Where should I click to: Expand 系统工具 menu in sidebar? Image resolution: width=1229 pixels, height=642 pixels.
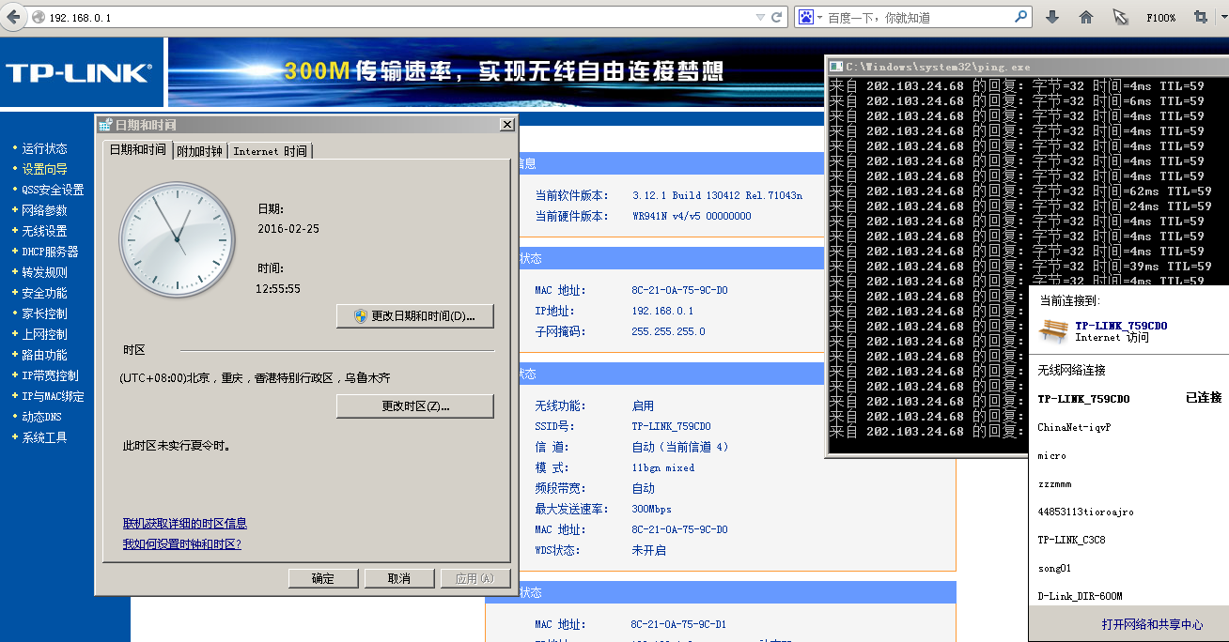click(45, 437)
